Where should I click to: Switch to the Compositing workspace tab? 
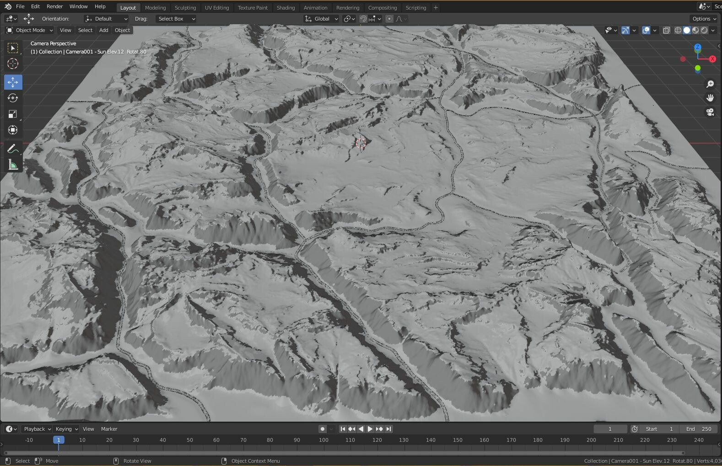click(383, 8)
